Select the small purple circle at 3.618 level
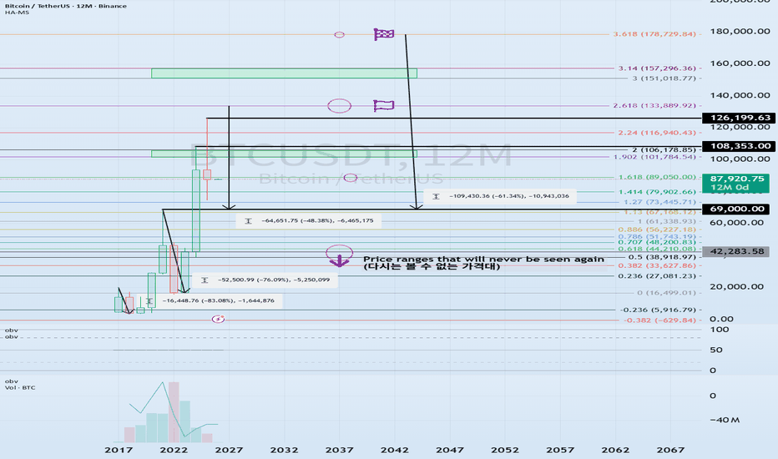The image size is (778, 459). pyautogui.click(x=339, y=34)
